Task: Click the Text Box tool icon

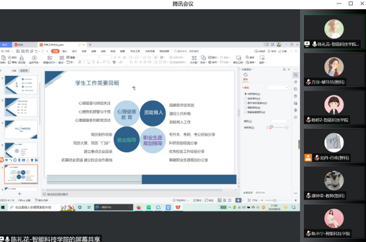Action: (194, 58)
